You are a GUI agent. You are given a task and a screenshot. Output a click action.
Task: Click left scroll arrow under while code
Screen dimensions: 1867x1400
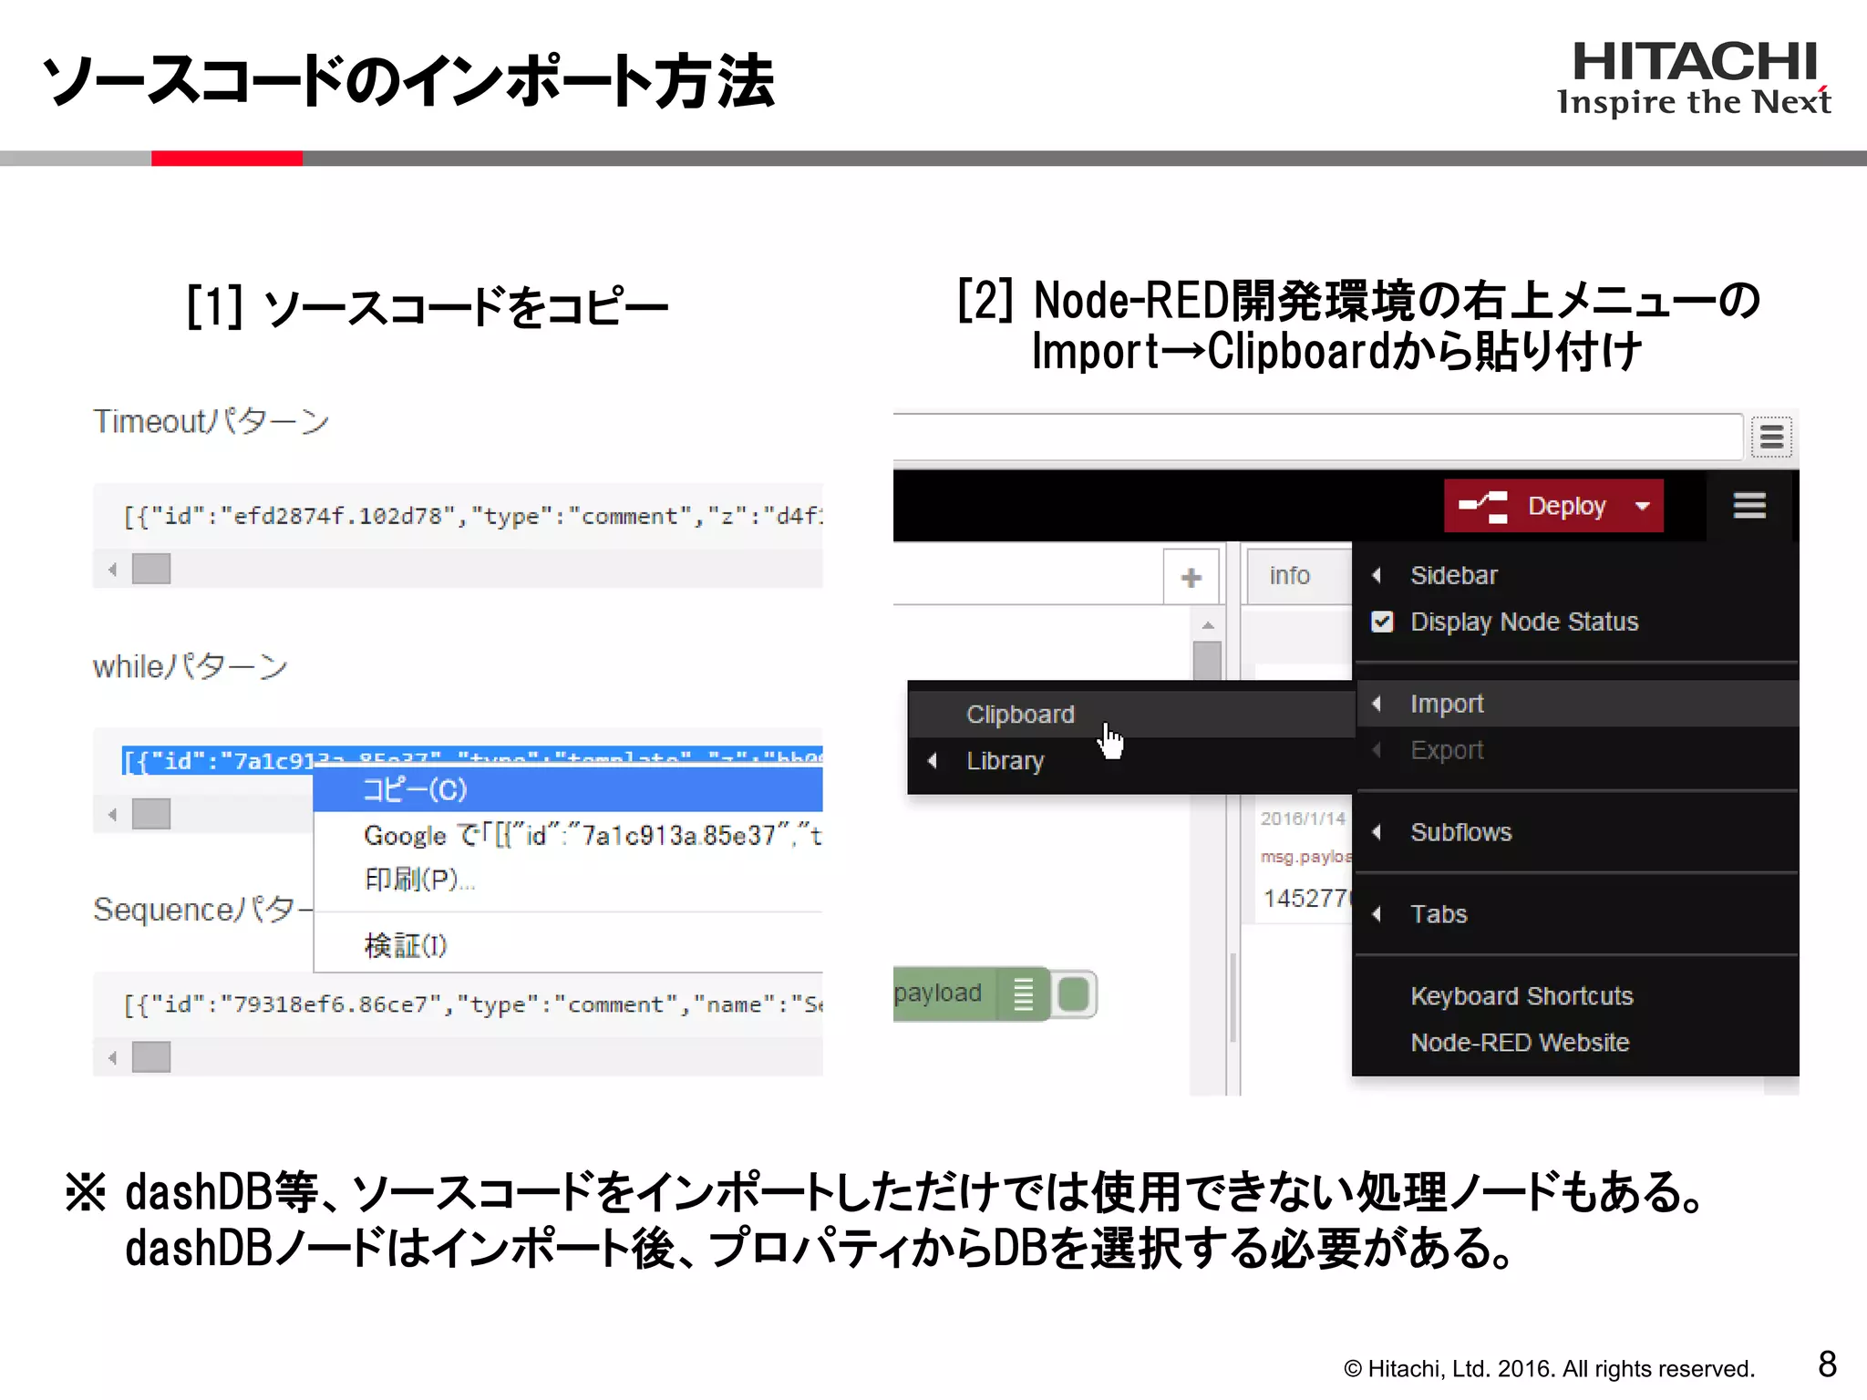(x=112, y=814)
